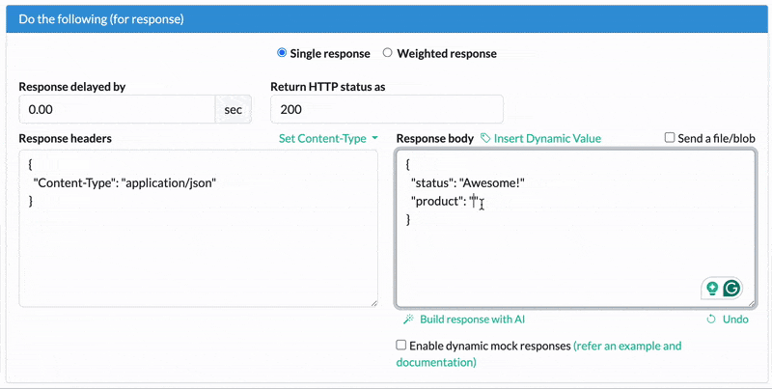The height and width of the screenshot is (389, 772).
Task: Click the tag icon next to Insert Dynamic Value
Action: click(x=485, y=138)
